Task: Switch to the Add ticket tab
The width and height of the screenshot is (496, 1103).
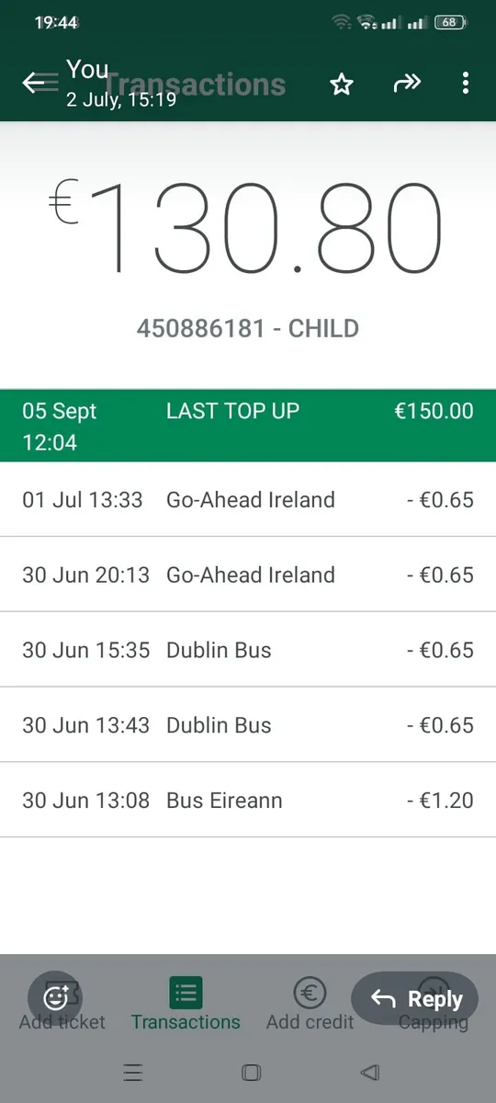Action: (62, 1021)
